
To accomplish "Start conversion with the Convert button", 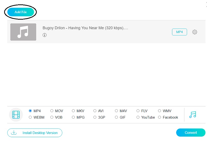I will pos(191,132).
